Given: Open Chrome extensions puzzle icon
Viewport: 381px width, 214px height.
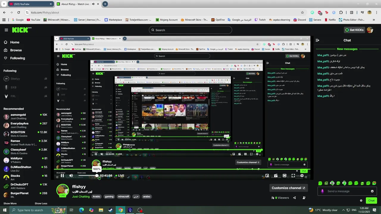Looking at the screenshot, I should click(341, 12).
